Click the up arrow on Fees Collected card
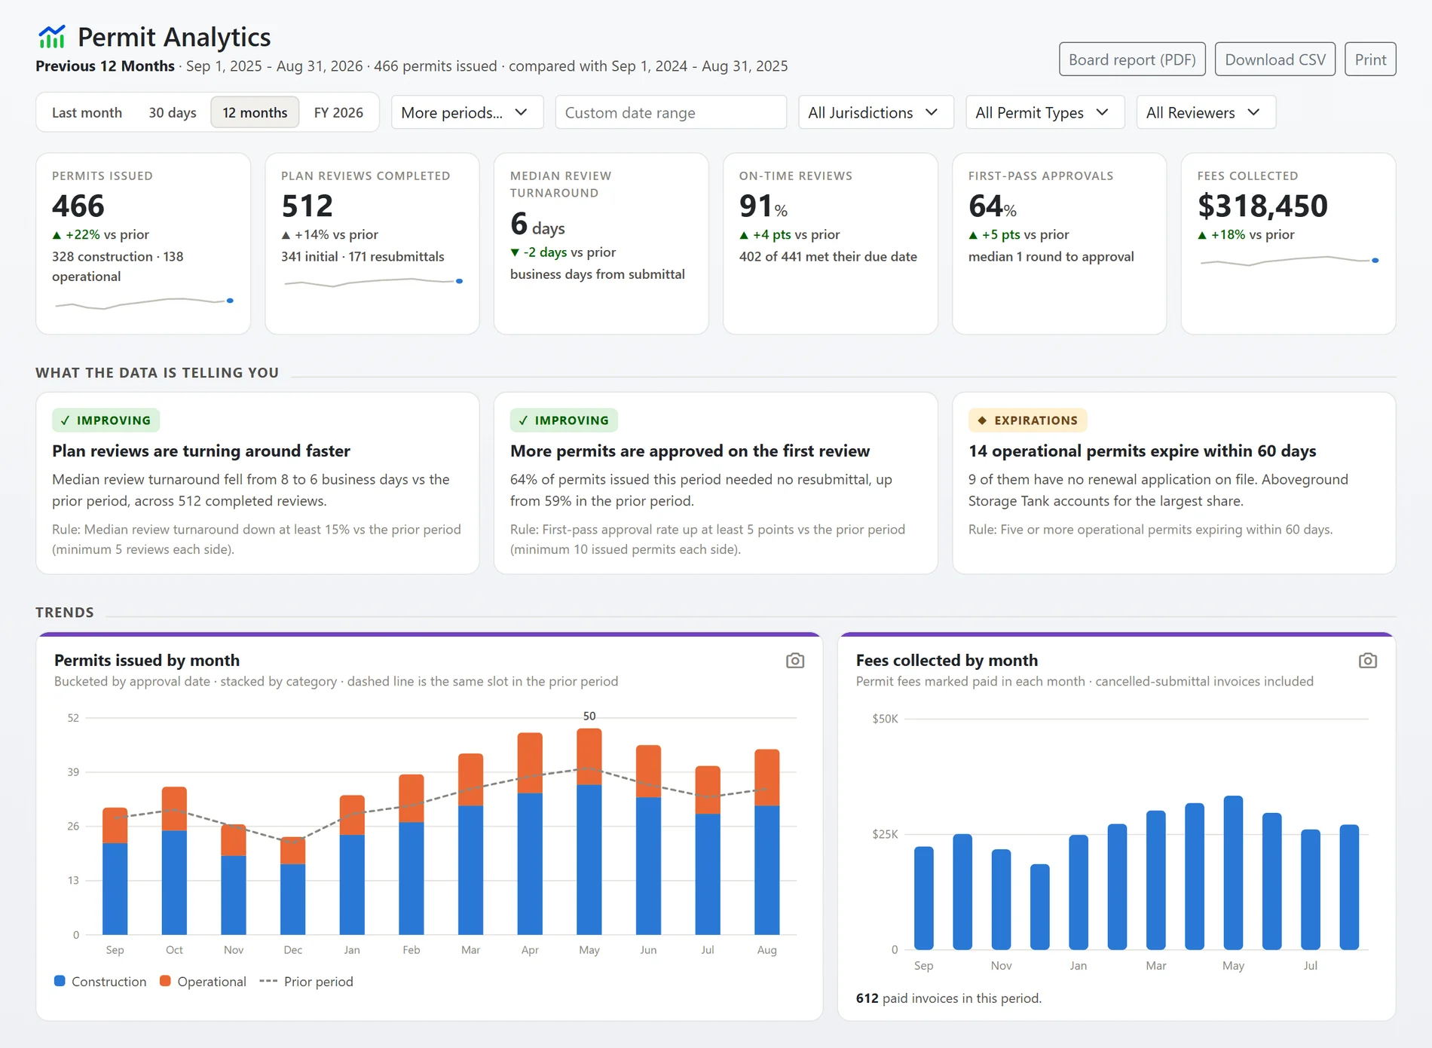The image size is (1432, 1048). [1202, 235]
